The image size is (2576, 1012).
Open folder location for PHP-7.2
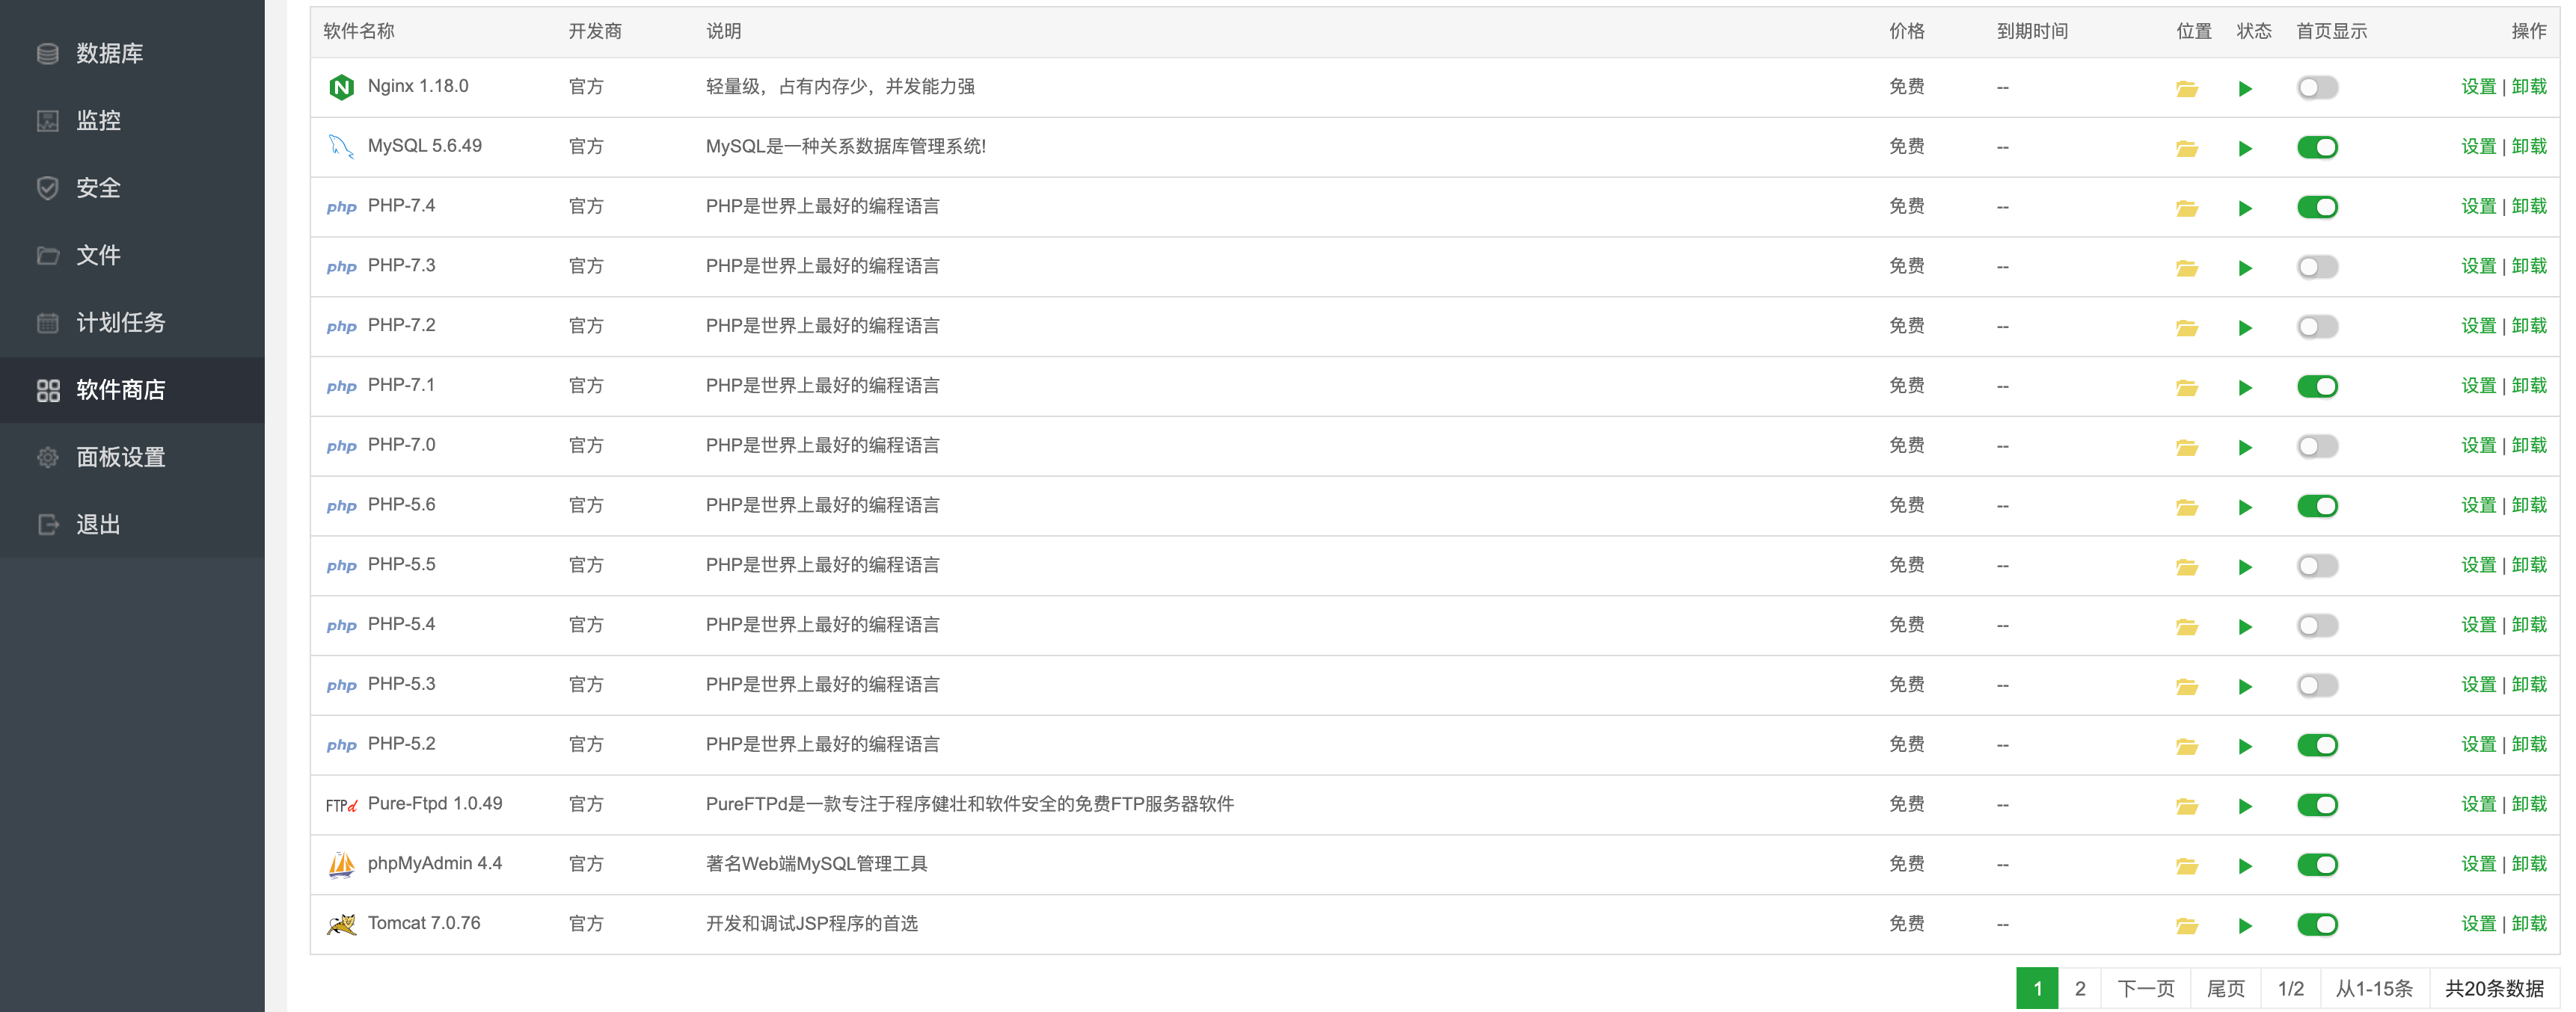tap(2187, 327)
